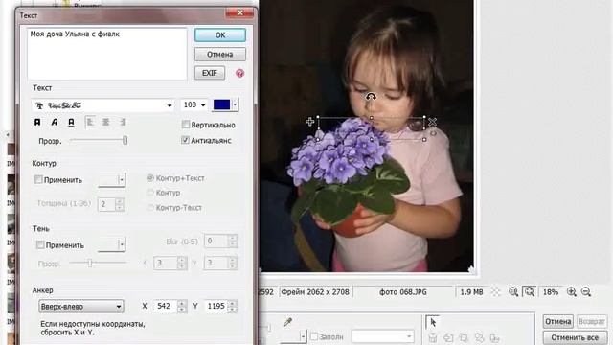
Task: Select the Контур-Текст radio option
Action: point(150,207)
